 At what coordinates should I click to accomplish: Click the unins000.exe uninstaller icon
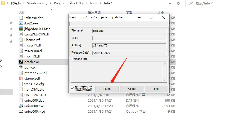point(21,106)
